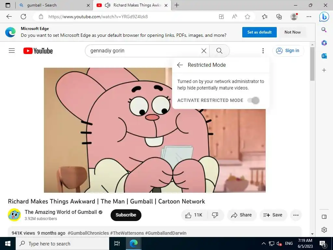333x250 pixels.
Task: Open the #GumballChronicles hashtag
Action: (88, 233)
